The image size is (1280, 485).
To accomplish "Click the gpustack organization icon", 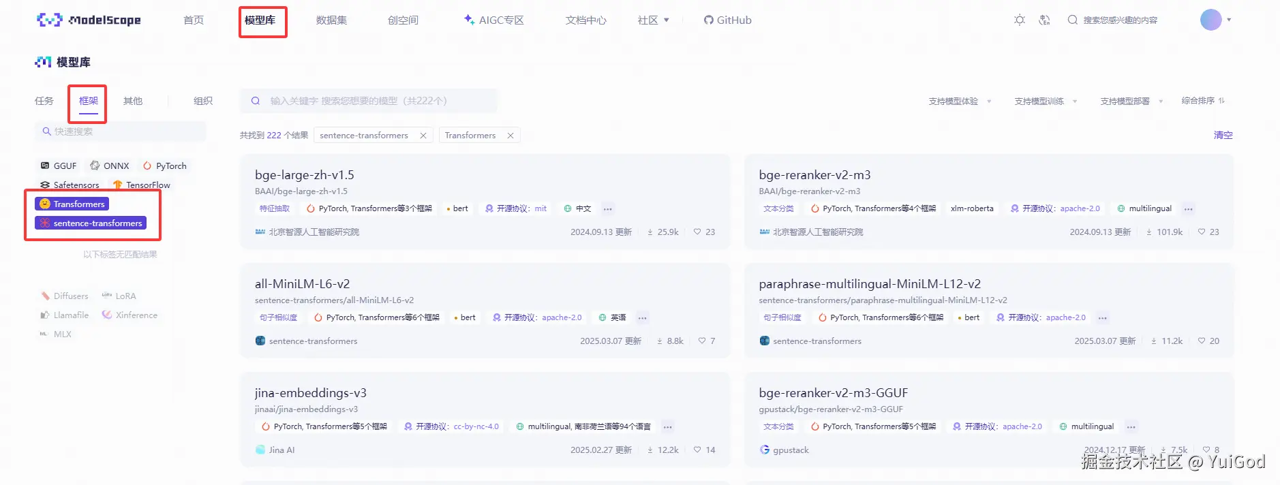I will 765,450.
